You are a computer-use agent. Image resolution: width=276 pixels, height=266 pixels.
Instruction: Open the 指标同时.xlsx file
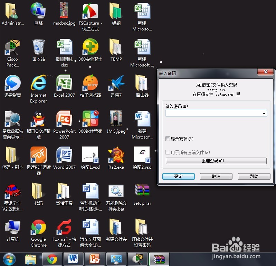point(64,47)
